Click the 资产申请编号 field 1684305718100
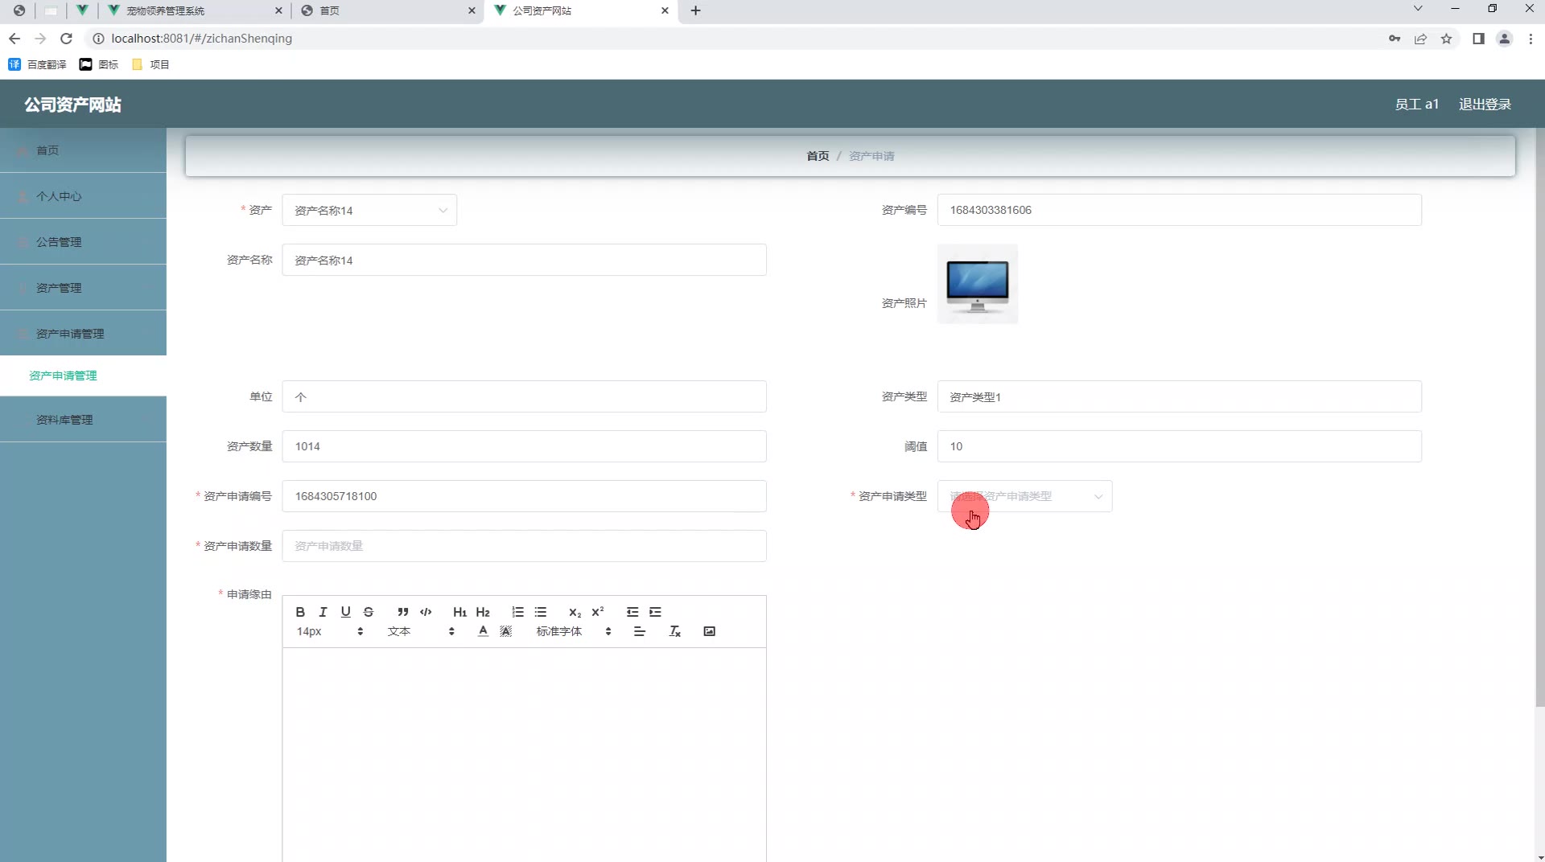The height and width of the screenshot is (862, 1545). [x=524, y=496]
